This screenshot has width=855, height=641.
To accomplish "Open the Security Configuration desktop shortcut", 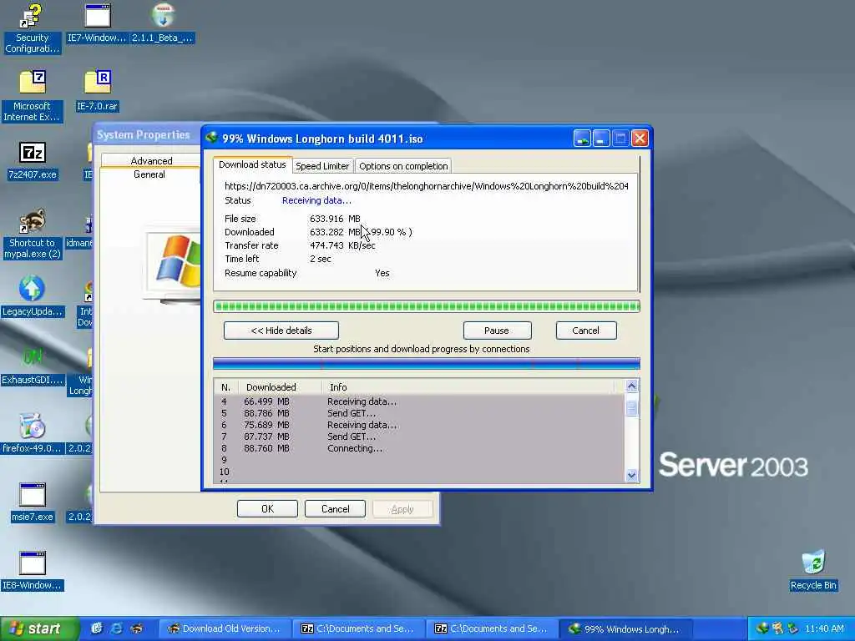I will [32, 28].
